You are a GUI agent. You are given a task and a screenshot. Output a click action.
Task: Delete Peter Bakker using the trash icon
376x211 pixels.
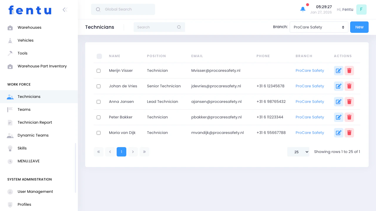pyautogui.click(x=349, y=117)
